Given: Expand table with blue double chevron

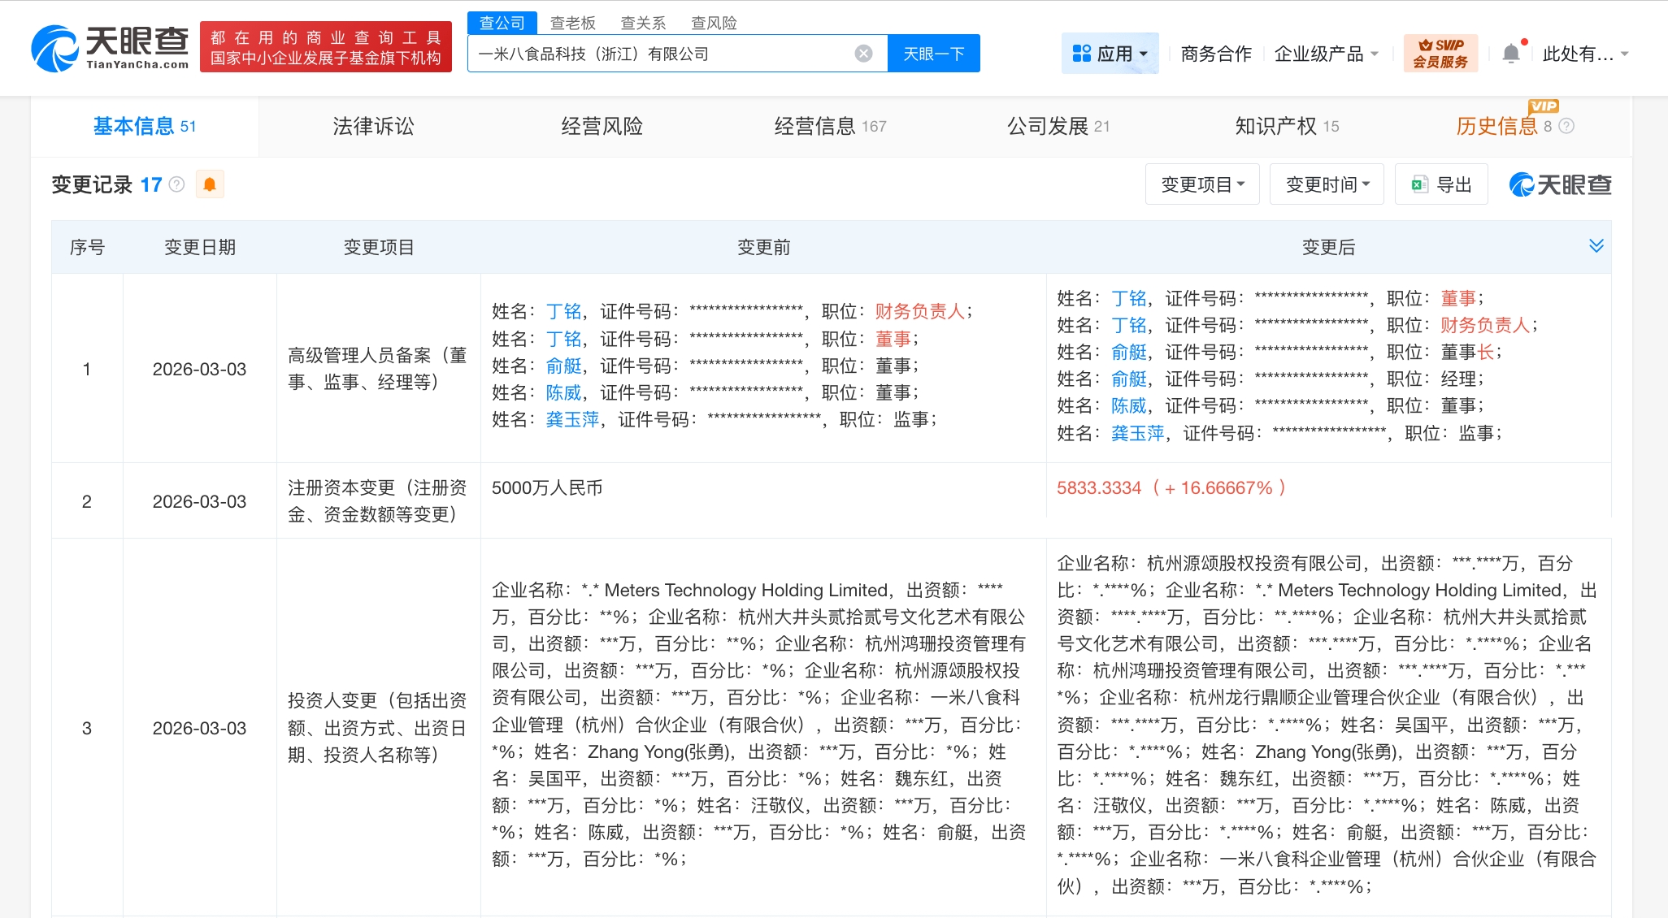Looking at the screenshot, I should pos(1596,246).
